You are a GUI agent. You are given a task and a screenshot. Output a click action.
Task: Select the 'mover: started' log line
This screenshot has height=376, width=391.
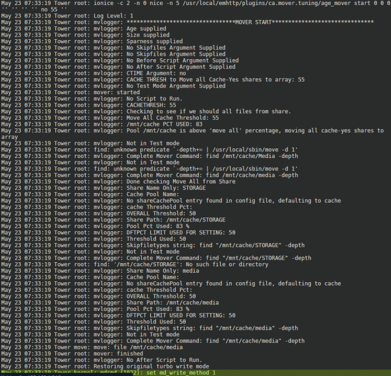click(70, 92)
